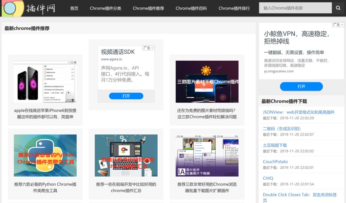The height and width of the screenshot is (203, 346).
Task: Open apple在线商店苹果iPhone6到货提醒 article title
Action: [x=45, y=114]
